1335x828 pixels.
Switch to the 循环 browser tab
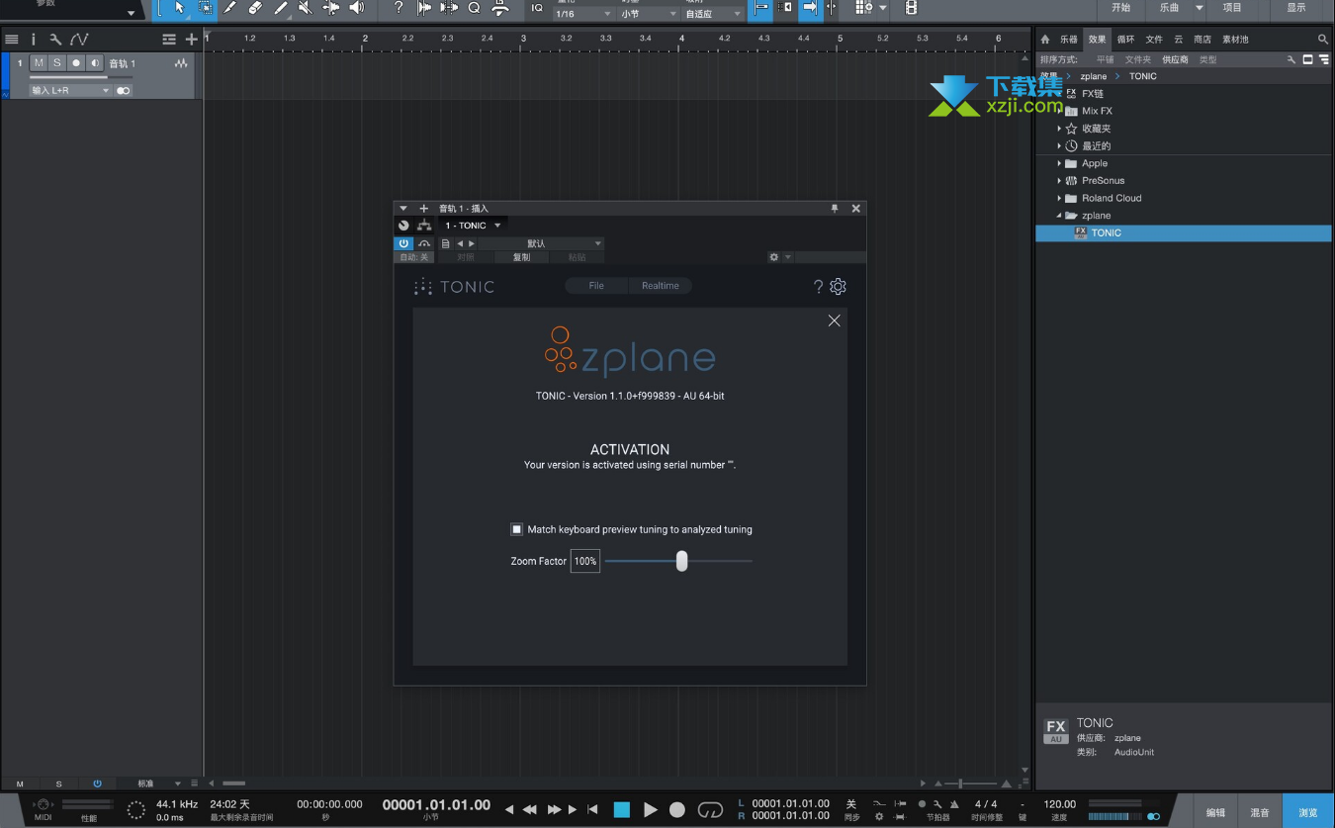point(1125,40)
